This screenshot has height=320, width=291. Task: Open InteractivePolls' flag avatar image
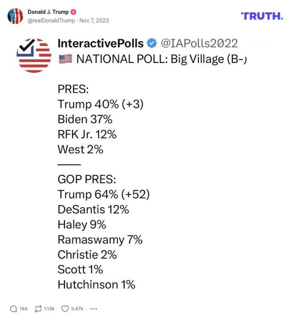point(34,55)
